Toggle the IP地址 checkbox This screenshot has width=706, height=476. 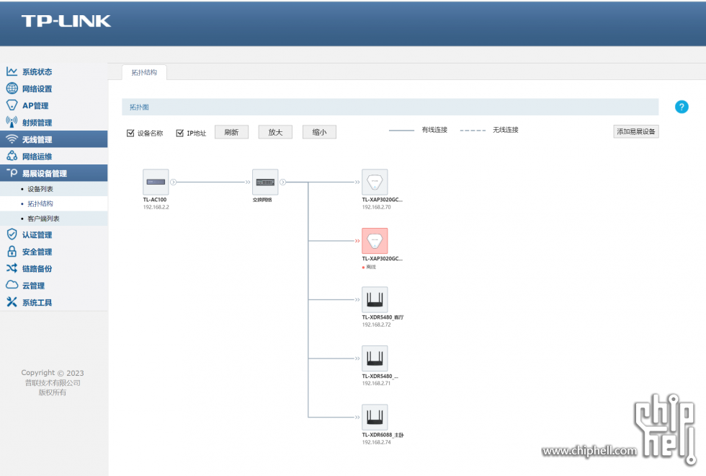click(x=179, y=133)
